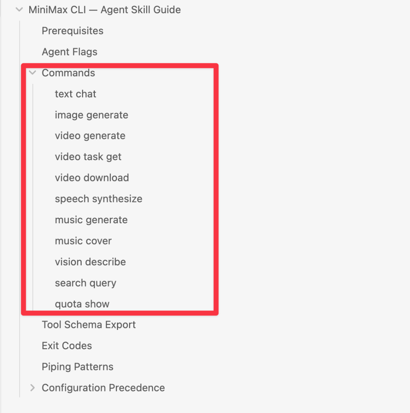Open the music generate command
The image size is (410, 413).
point(91,219)
